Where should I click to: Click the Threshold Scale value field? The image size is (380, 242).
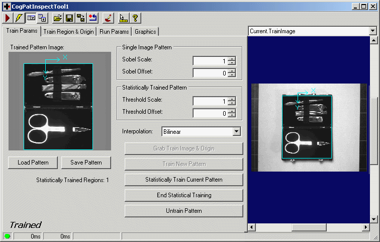[210, 101]
